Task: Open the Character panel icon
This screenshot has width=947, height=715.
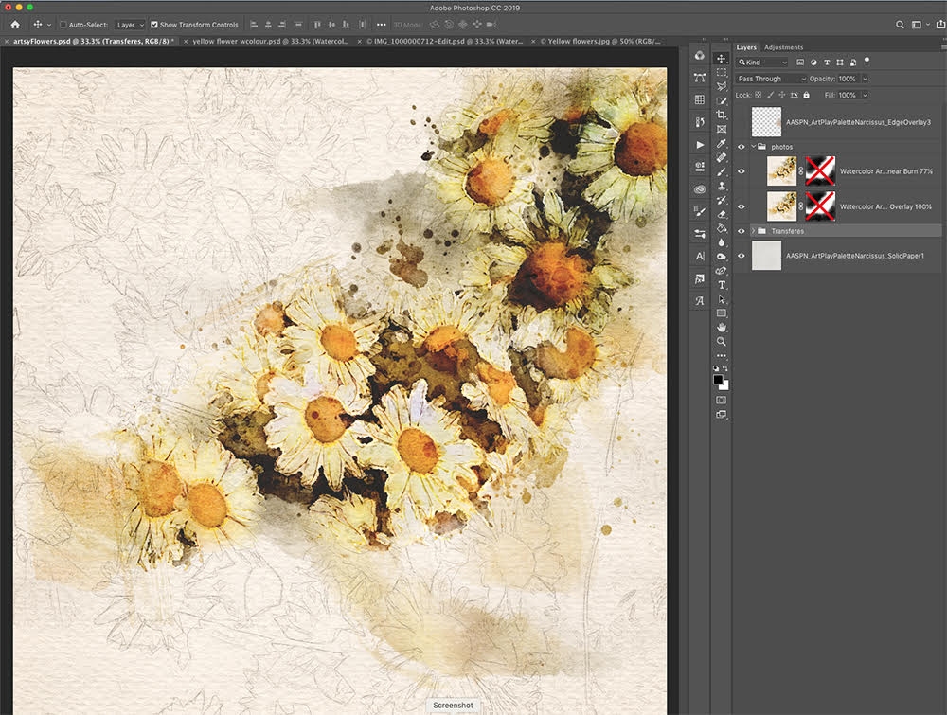Action: tap(700, 256)
